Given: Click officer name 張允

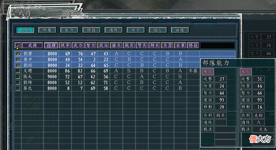Looking at the screenshot, I should coord(28,77).
